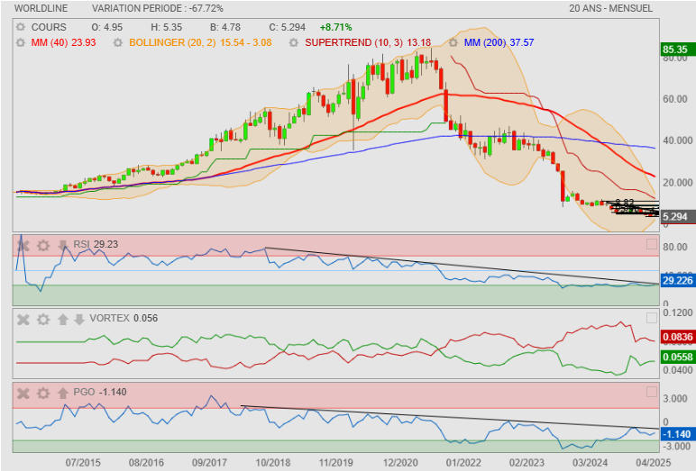Select the 20 ANS - MENSUEL period label
Screen dimensions: 696x471
(x=610, y=8)
